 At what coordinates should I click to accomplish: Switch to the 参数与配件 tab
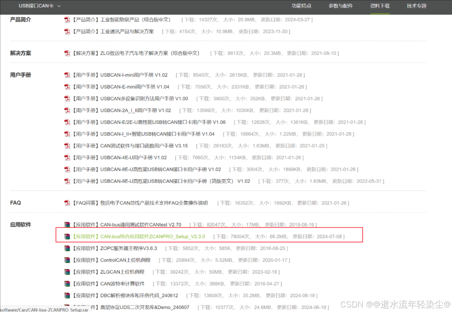[340, 6]
